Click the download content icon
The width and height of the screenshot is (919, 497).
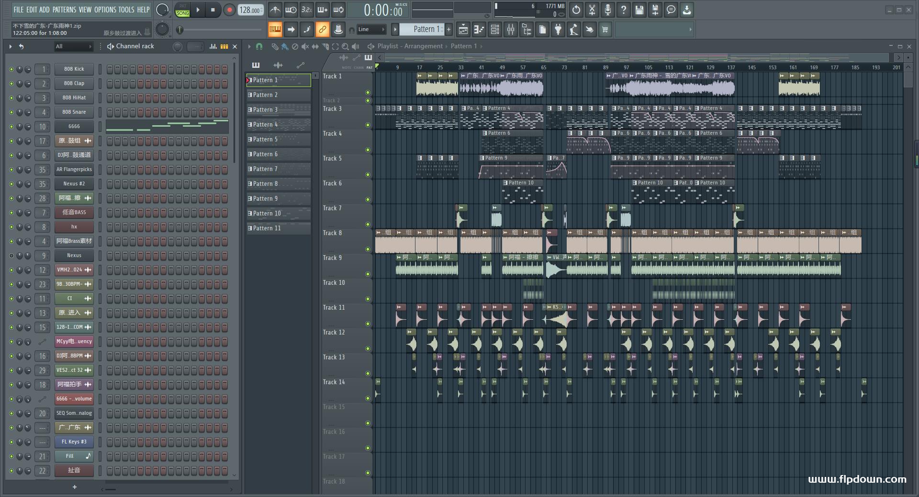click(x=687, y=10)
